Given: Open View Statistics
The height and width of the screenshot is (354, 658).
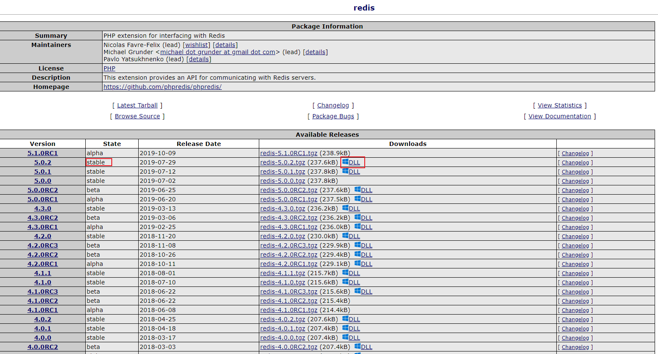Looking at the screenshot, I should 560,105.
